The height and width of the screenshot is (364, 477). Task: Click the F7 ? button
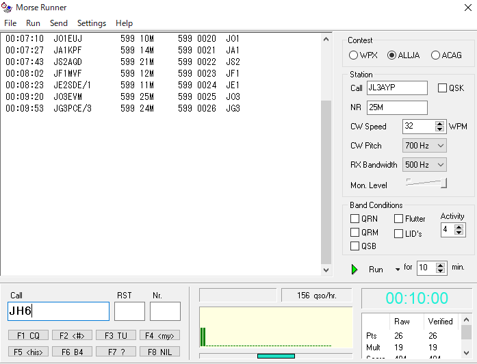tap(116, 352)
